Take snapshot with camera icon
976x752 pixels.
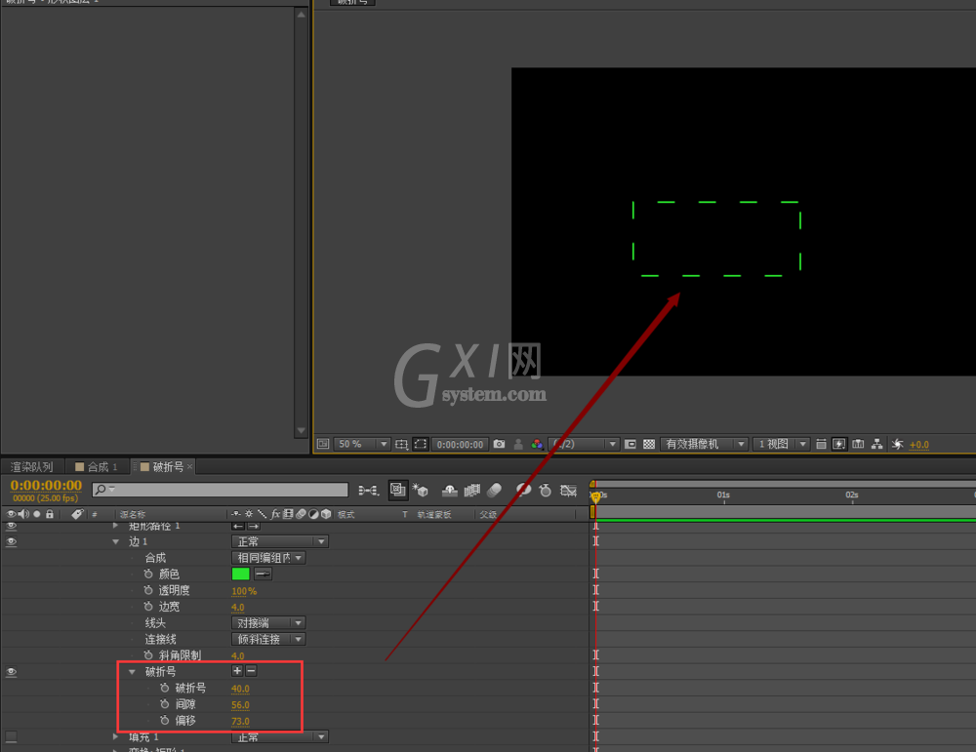tap(499, 444)
